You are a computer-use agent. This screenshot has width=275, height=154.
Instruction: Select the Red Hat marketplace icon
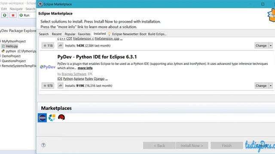click(x=61, y=117)
